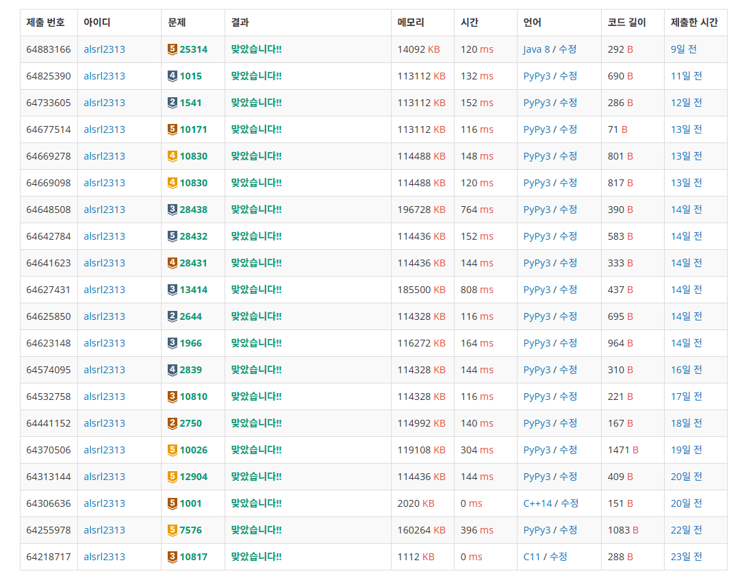The image size is (740, 578).
Task: Click the '11일 전' submission time link
Action: click(x=686, y=76)
